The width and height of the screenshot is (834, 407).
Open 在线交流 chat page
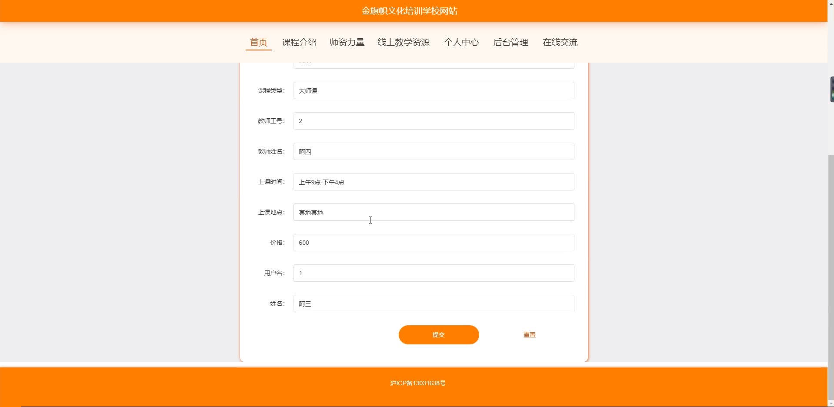(x=560, y=42)
